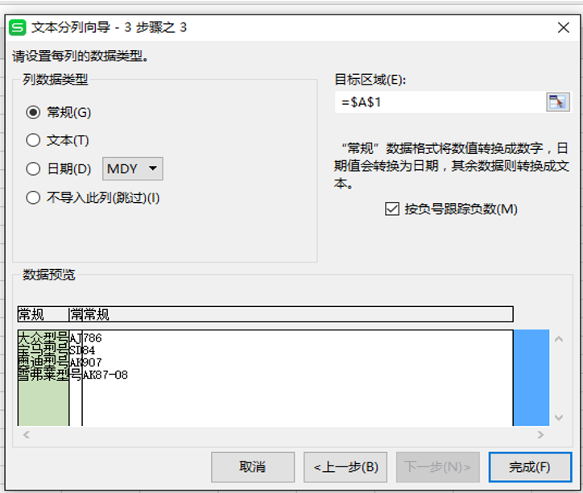583x493 pixels.
Task: Click preview scroll right arrow
Action: (x=540, y=434)
